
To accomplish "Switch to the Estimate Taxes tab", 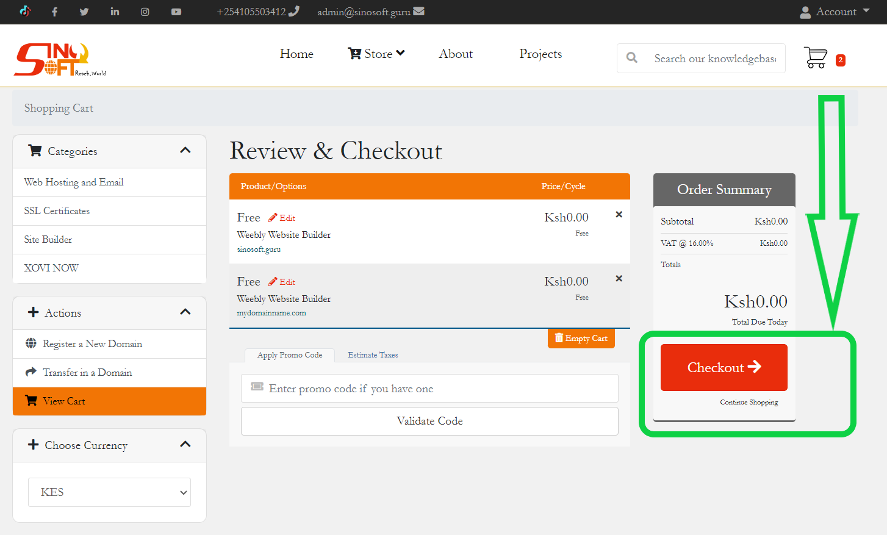I will click(373, 355).
